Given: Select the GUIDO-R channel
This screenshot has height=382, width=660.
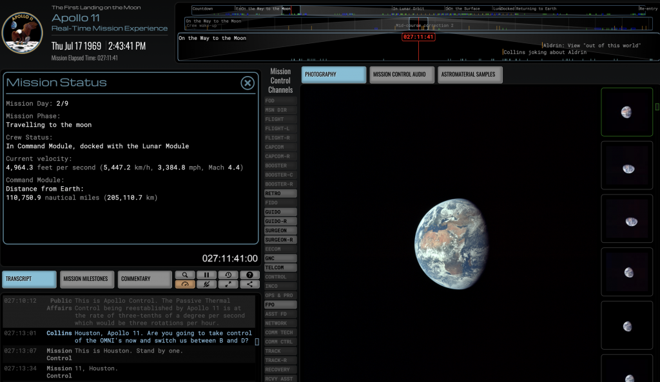Looking at the screenshot, I should click(x=280, y=222).
